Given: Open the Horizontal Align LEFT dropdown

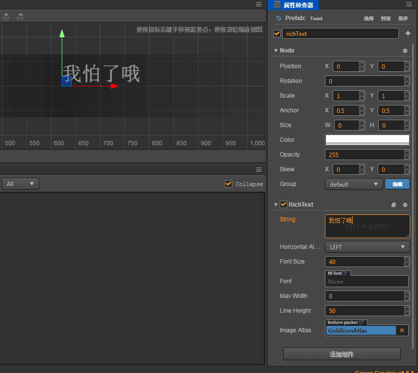Looking at the screenshot, I should pos(367,247).
